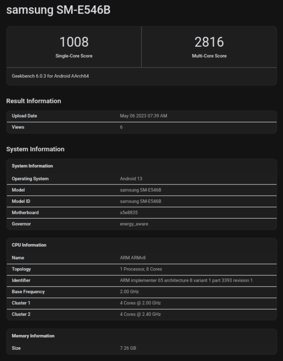
Task: Click the multi-core score value 2816
Action: pos(209,42)
